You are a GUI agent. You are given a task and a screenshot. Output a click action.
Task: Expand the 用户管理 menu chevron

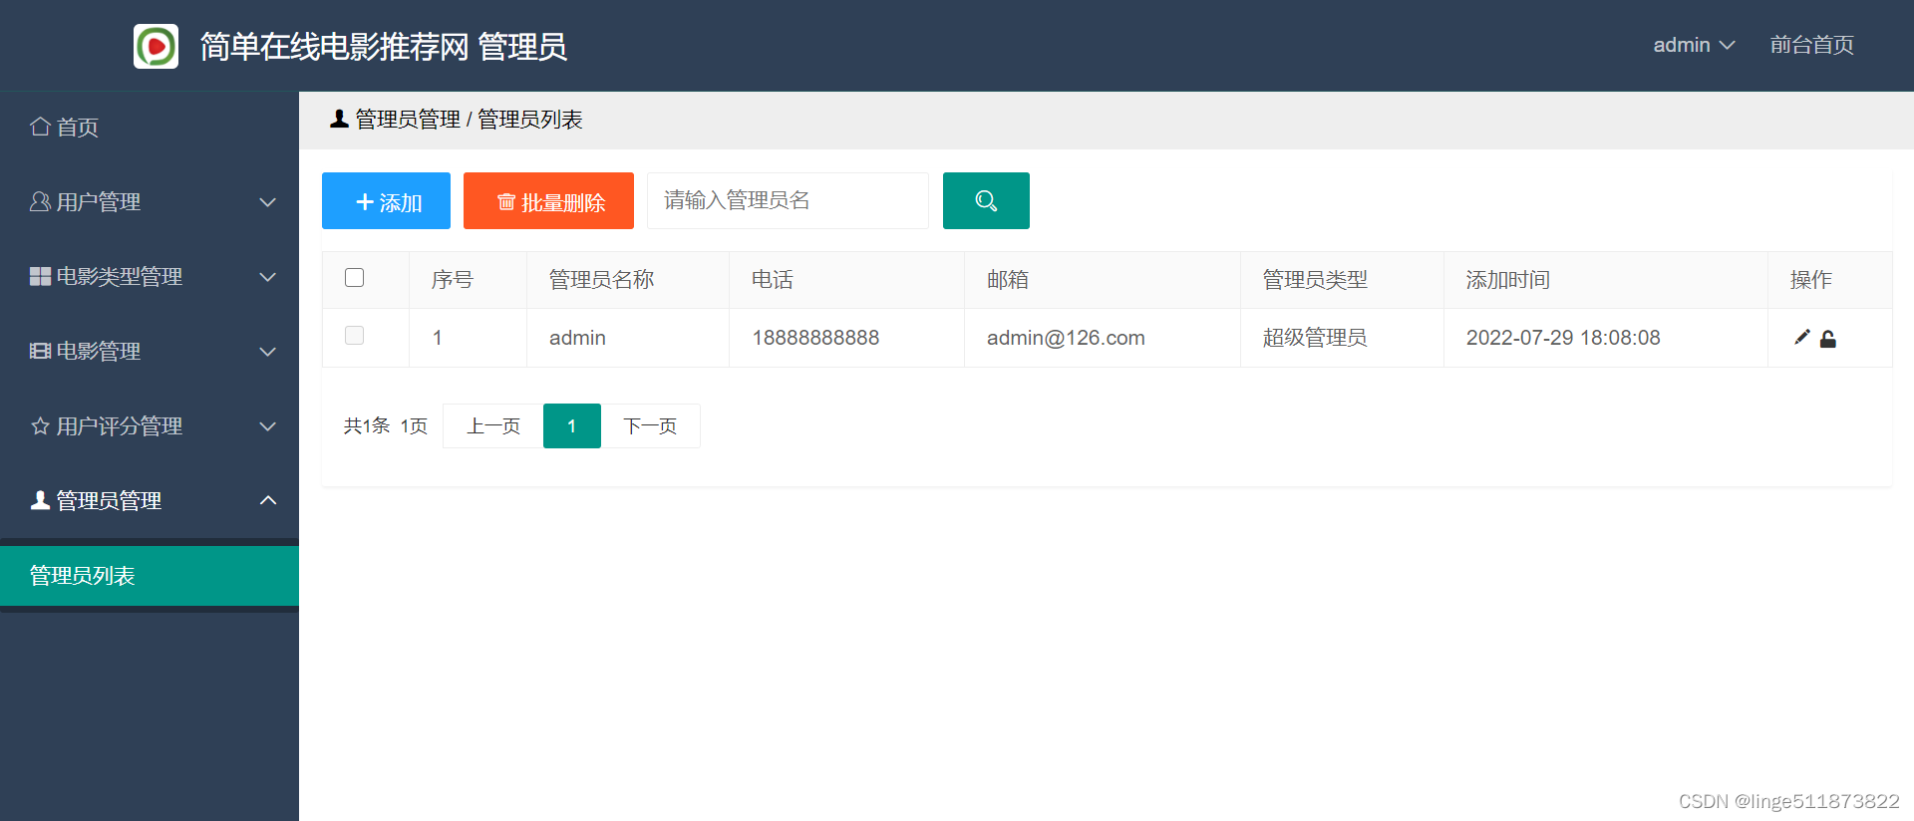pos(267,202)
